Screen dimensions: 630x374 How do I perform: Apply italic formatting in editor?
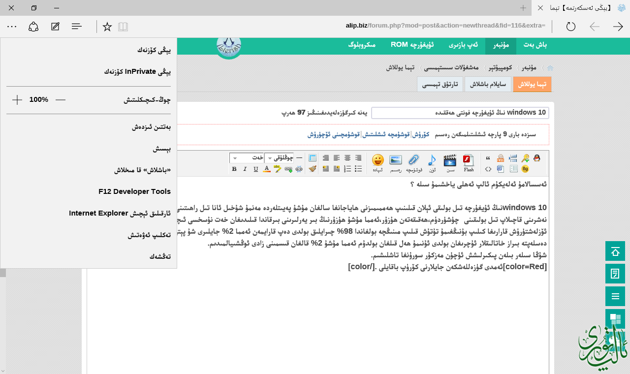pos(245,169)
